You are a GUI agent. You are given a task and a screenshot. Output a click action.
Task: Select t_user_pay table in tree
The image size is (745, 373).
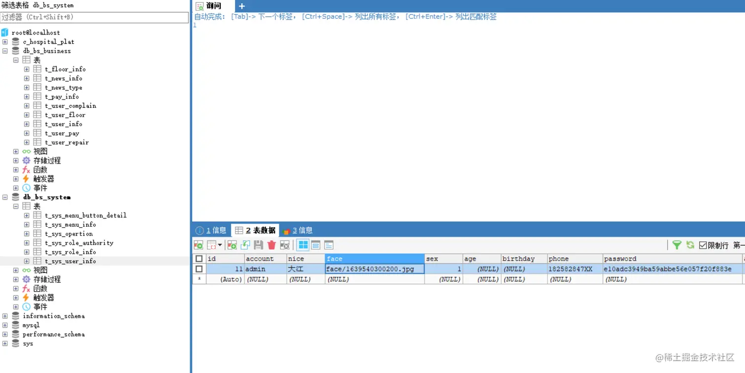[x=62, y=133]
